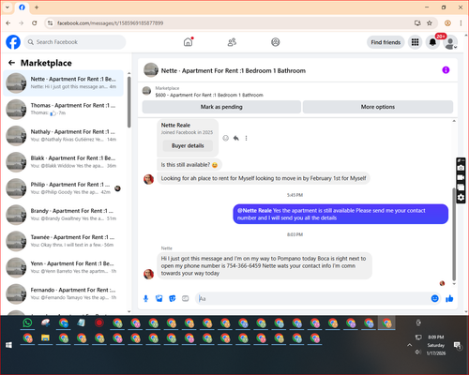
Task: Open the Chrome three-dot menu
Action: tap(461, 23)
